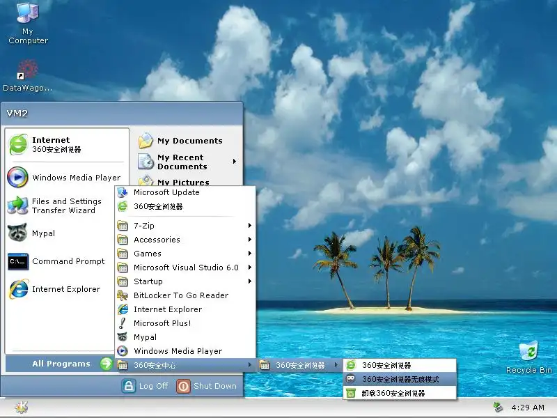This screenshot has width=557, height=418.
Task: Launch the pinned 360 browser Internet icon
Action: click(18, 144)
